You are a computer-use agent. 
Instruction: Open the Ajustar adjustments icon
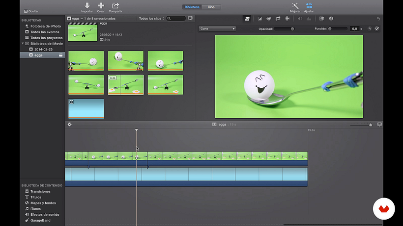click(x=309, y=6)
